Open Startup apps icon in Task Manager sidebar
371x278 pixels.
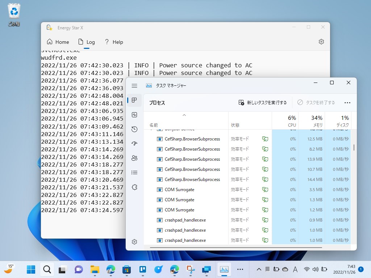[134, 143]
